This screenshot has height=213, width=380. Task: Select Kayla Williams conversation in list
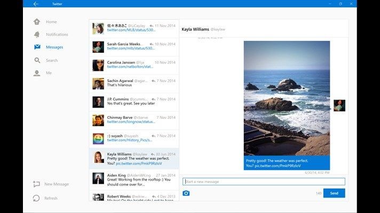tap(134, 159)
